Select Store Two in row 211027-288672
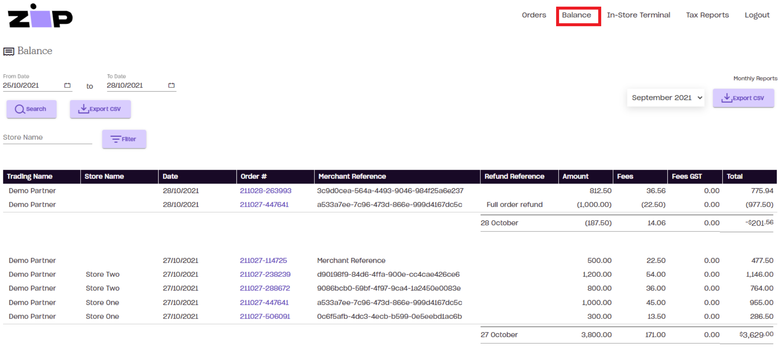This screenshot has height=351, width=783. 103,288
